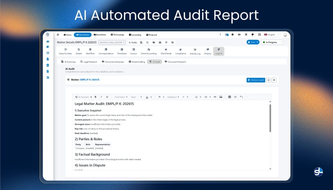Viewport: 333px width, 190px height.
Task: Insert a table using the table grid icon
Action: 229,97
